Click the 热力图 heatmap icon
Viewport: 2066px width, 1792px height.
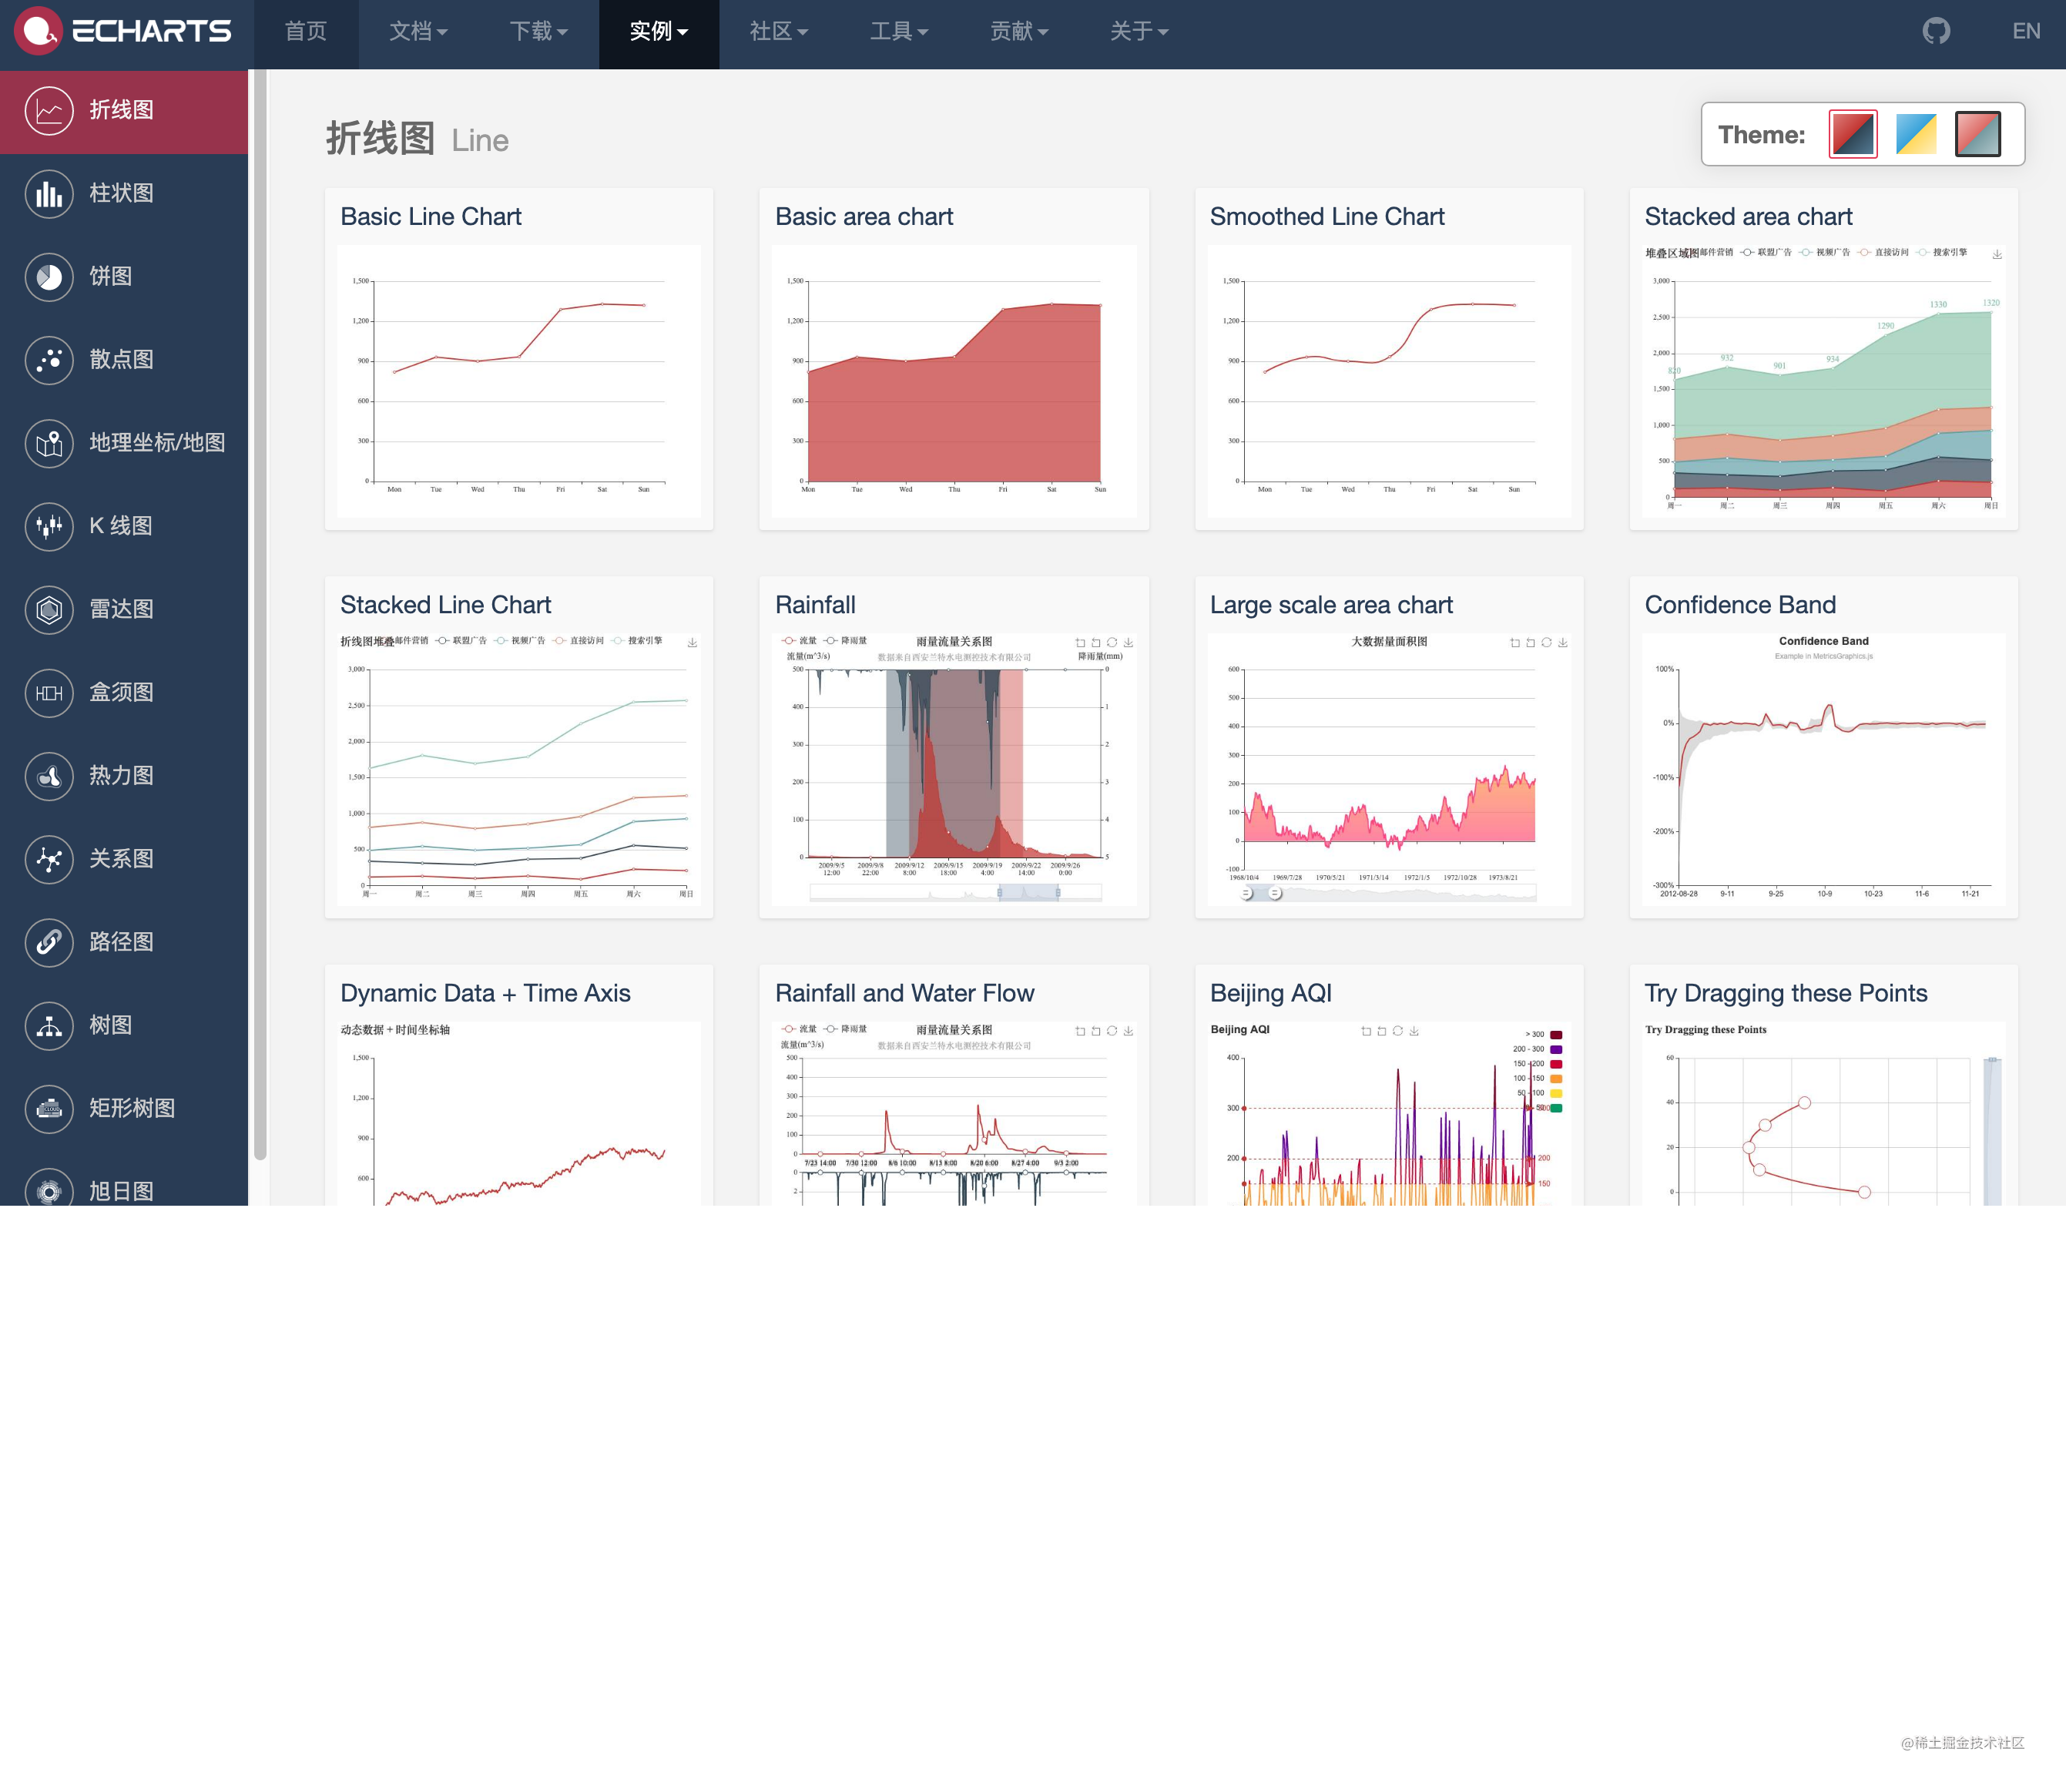(x=49, y=775)
